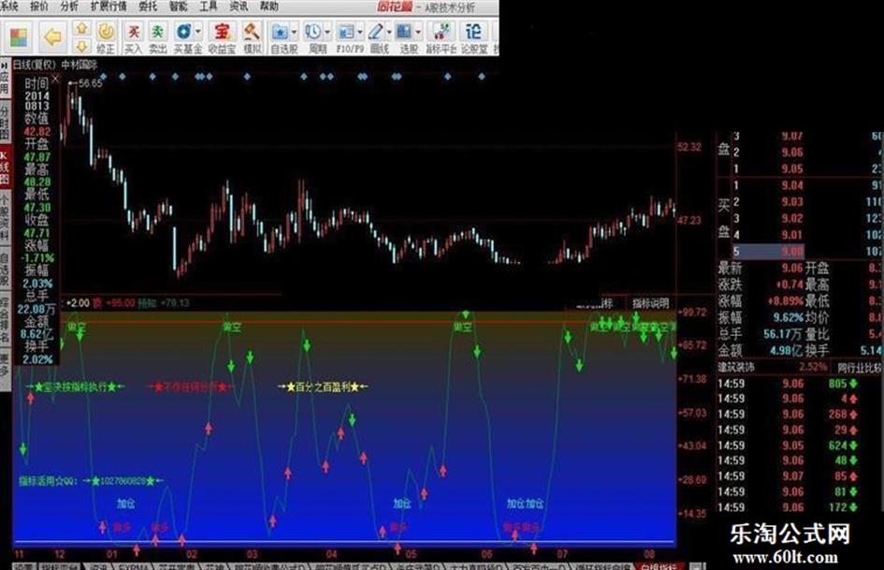
Task: Click the 坚决按指标执行 green star label
Action: [76, 387]
